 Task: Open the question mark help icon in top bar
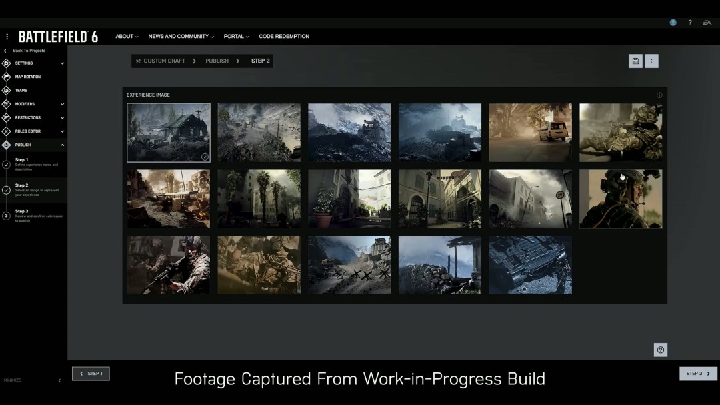(690, 23)
